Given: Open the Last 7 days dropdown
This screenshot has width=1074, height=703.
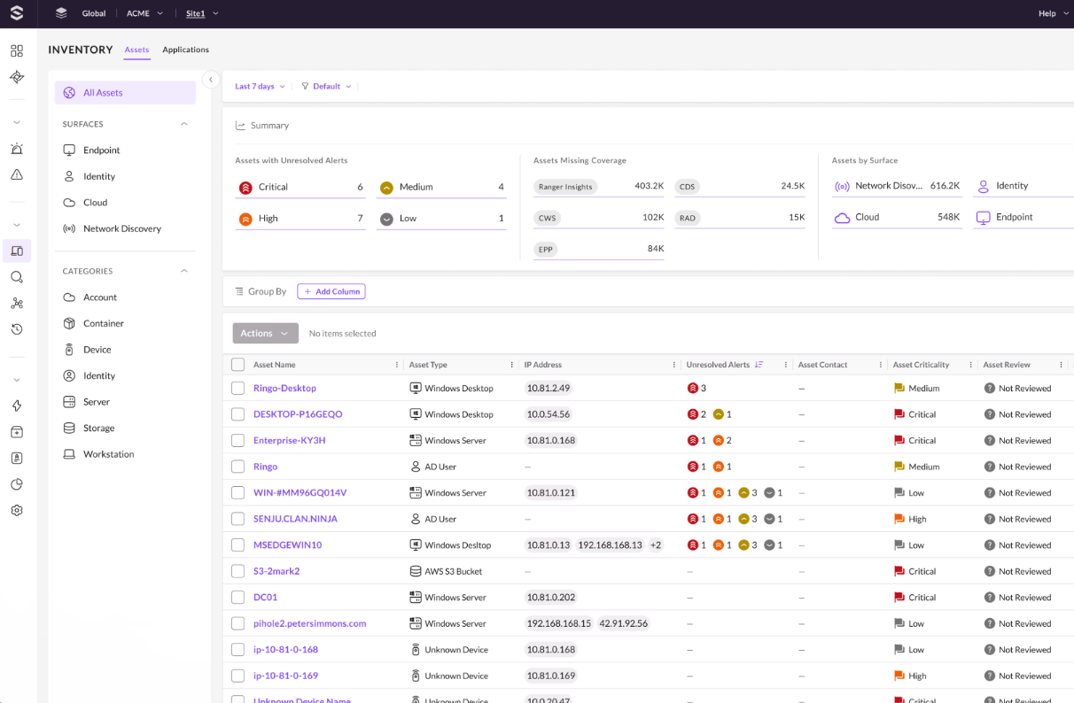Looking at the screenshot, I should tap(260, 87).
